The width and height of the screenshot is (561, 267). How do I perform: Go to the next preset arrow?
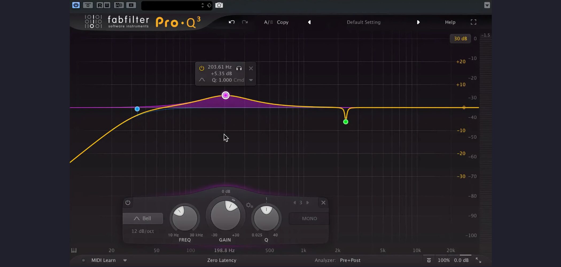[418, 22]
